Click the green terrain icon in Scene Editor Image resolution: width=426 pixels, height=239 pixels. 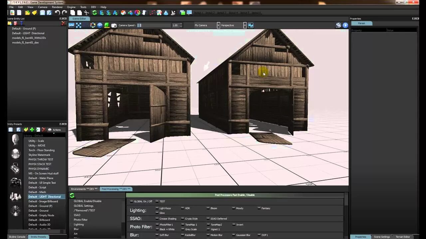pos(106,25)
